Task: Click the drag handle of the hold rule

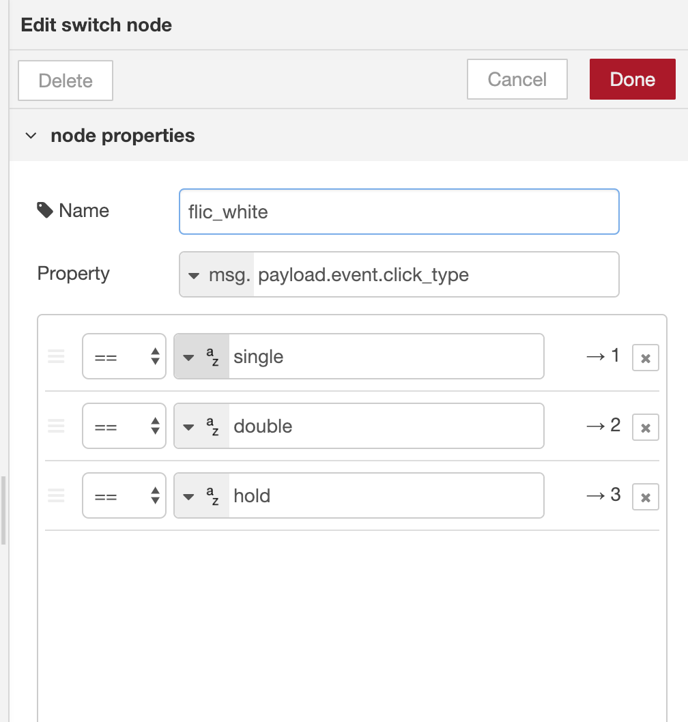Action: click(x=56, y=495)
